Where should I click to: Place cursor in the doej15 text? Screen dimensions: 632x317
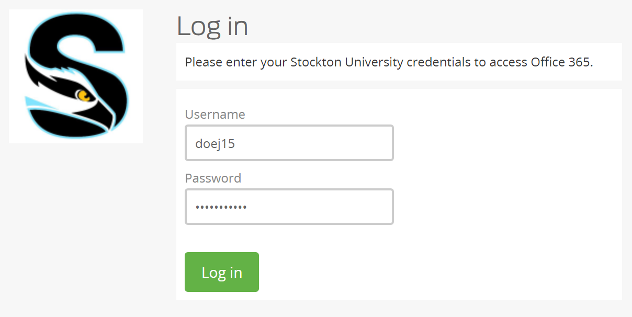[215, 144]
